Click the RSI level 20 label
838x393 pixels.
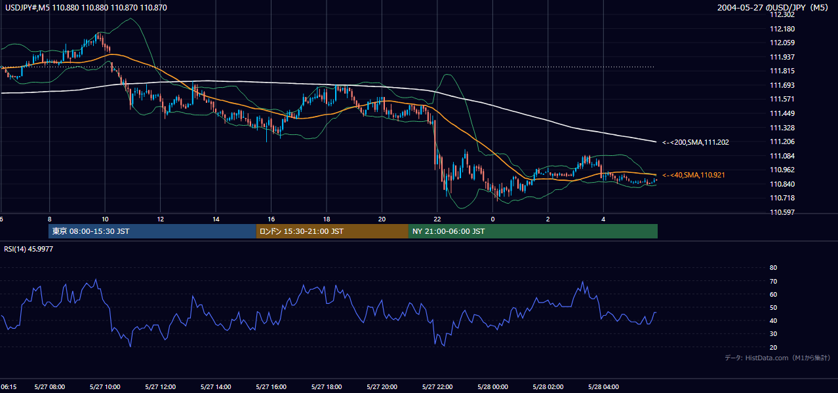click(773, 347)
